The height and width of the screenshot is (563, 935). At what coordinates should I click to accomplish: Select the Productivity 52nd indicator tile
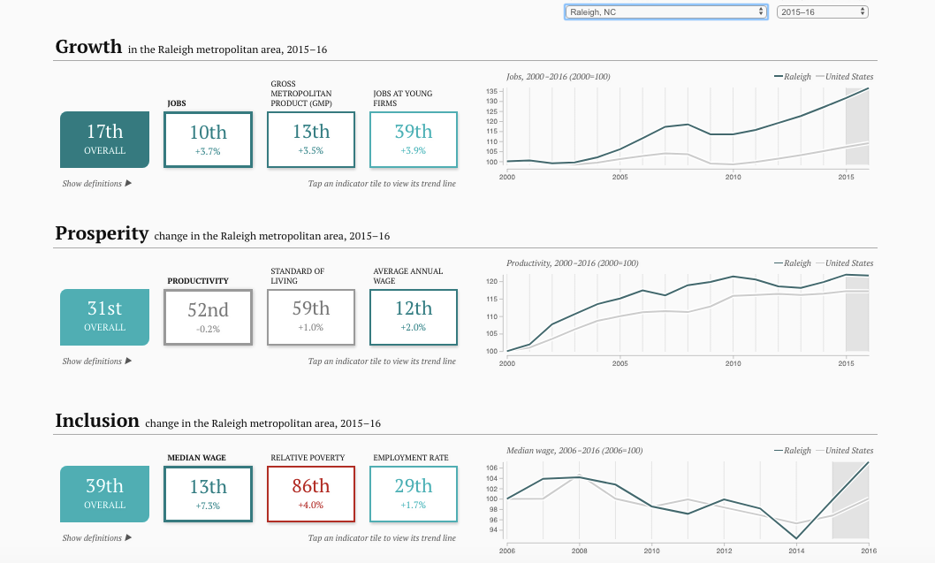point(208,316)
